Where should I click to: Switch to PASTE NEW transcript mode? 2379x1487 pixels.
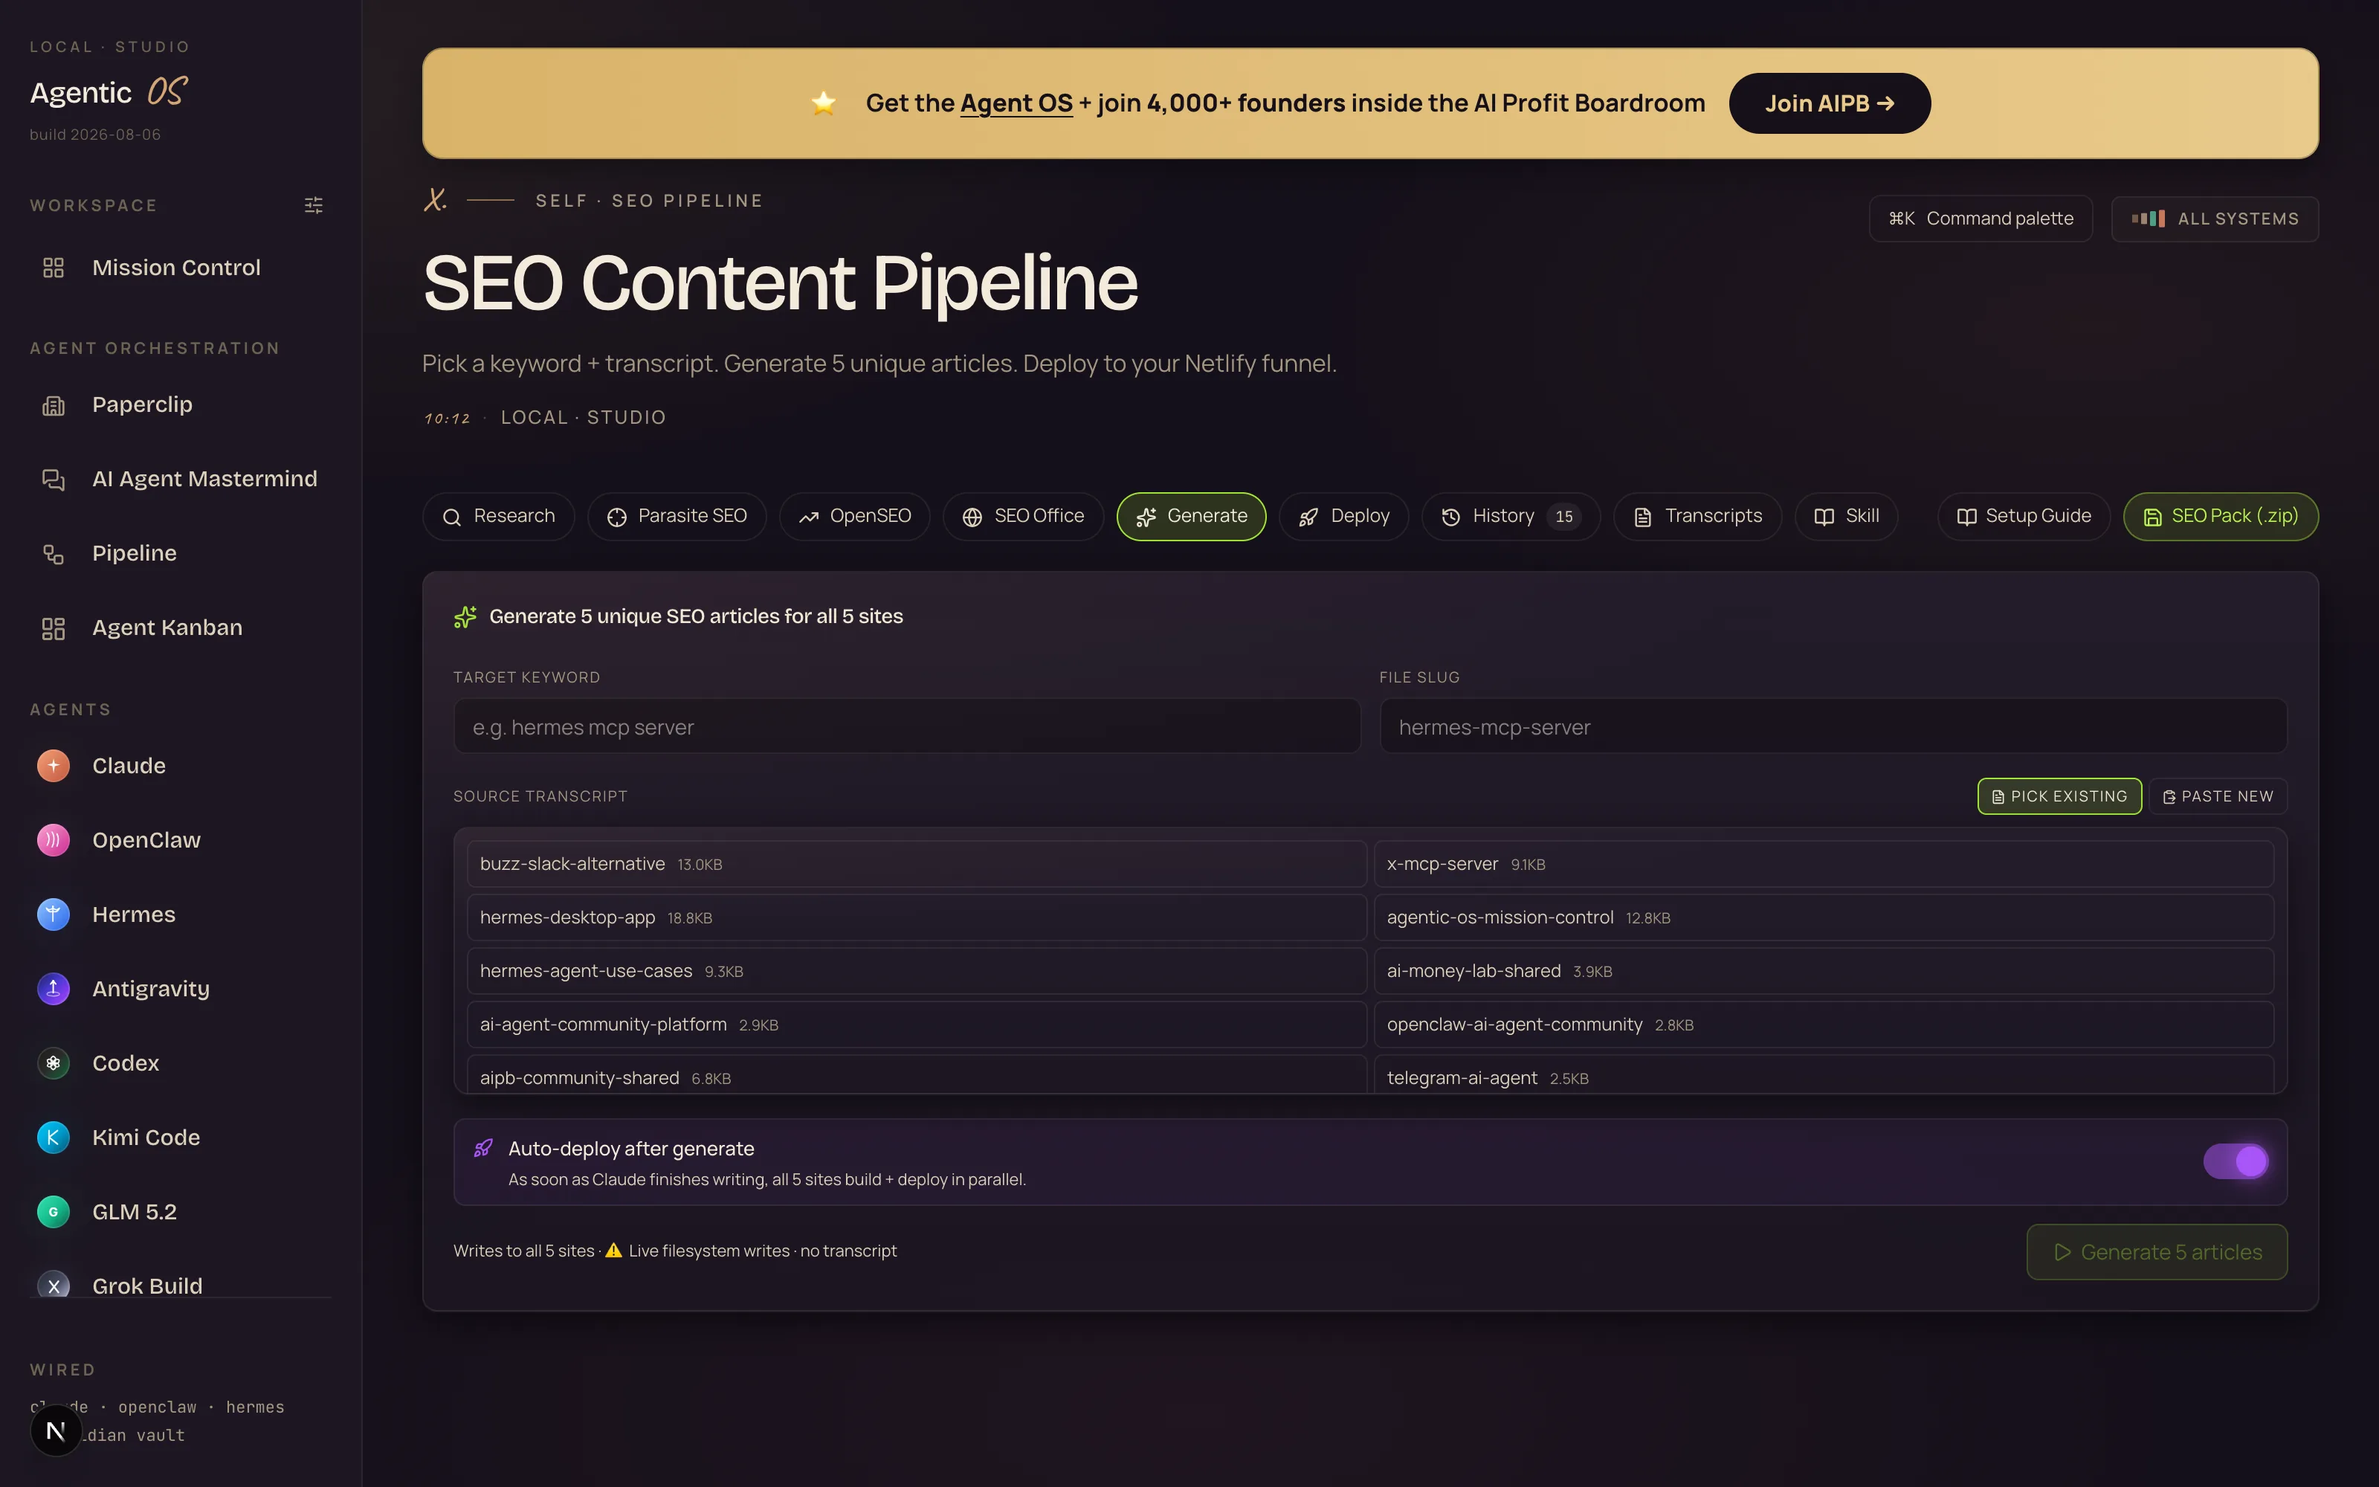(2218, 796)
